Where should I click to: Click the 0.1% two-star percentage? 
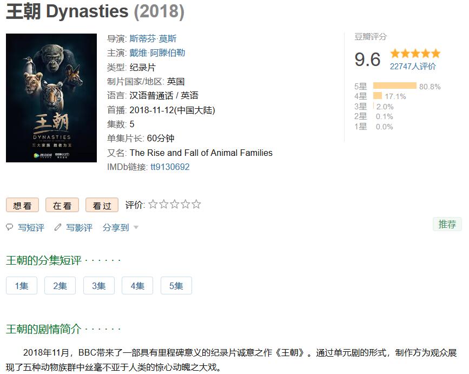(x=385, y=116)
